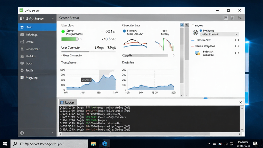Viewport: 263px width, 148px height.
Task: Click the Comcertces document icon in sidebar
Action: pos(22,49)
